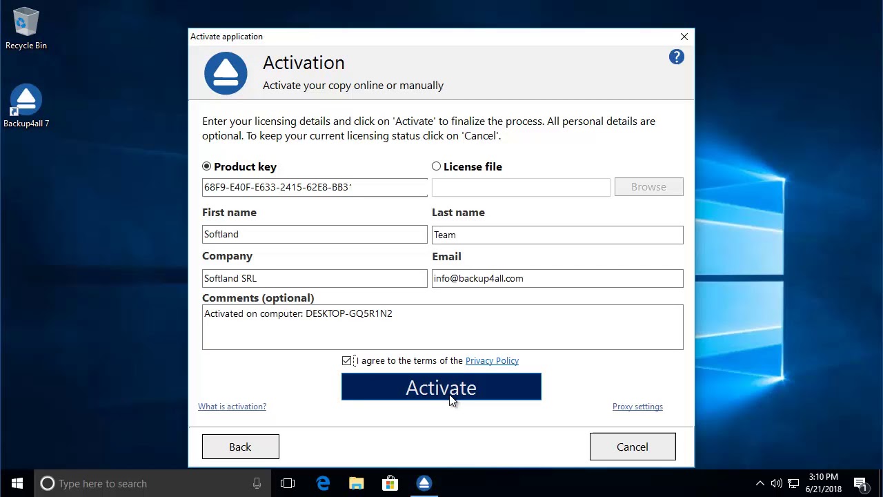This screenshot has width=883, height=497.
Task: Click the Last name field
Action: pyautogui.click(x=557, y=235)
